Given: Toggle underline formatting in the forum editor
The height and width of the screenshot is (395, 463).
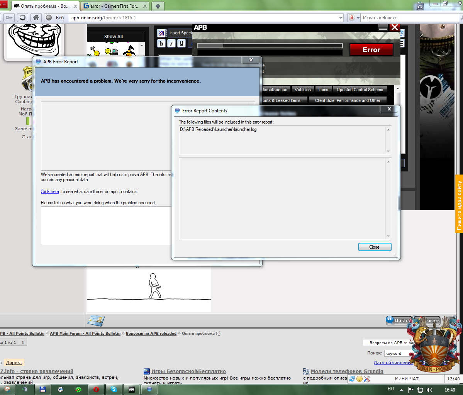Looking at the screenshot, I should pyautogui.click(x=181, y=43).
